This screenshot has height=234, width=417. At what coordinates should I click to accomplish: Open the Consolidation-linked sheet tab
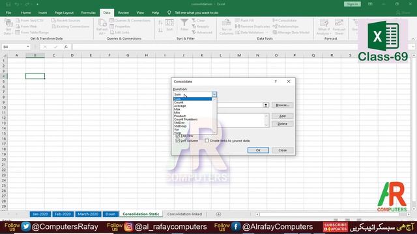184,214
